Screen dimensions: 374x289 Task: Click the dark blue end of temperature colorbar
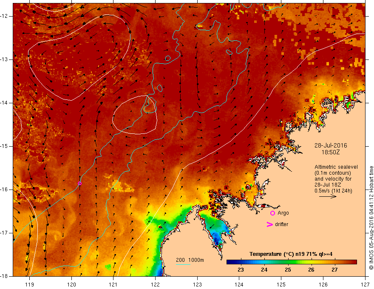(x=230, y=262)
